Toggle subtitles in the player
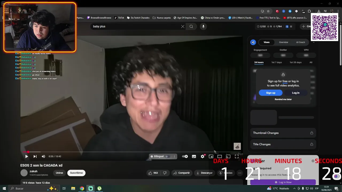 [194, 157]
